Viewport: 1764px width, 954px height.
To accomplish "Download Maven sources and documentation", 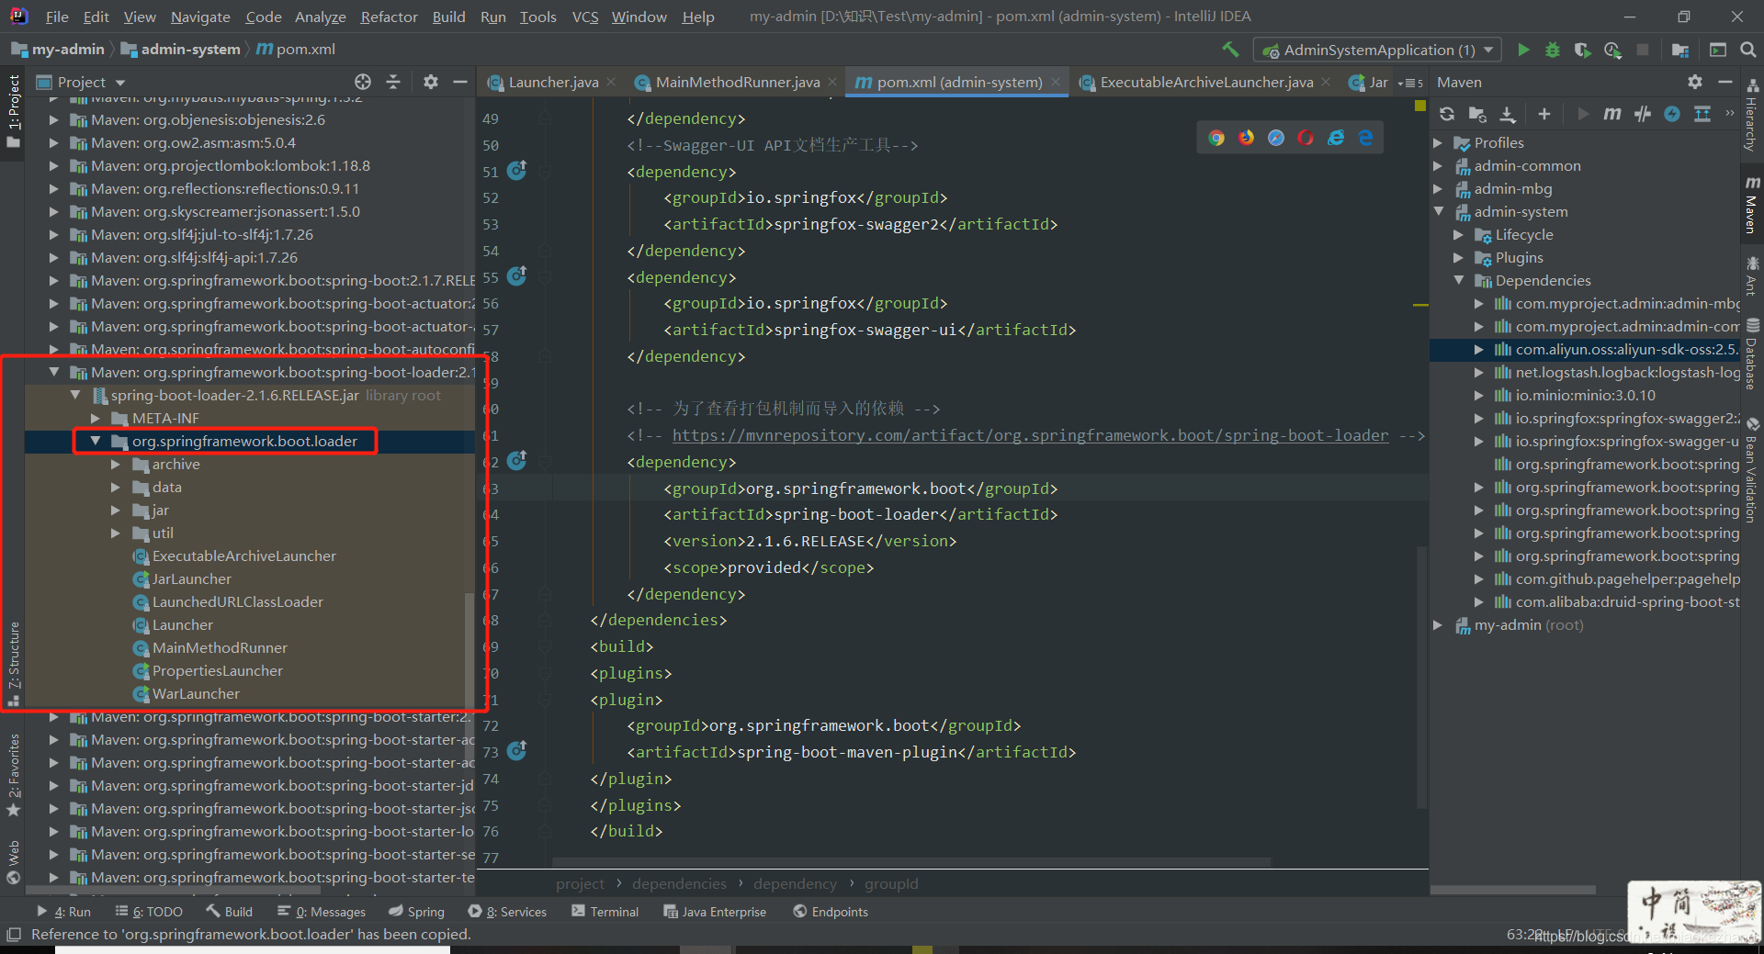I will point(1508,114).
